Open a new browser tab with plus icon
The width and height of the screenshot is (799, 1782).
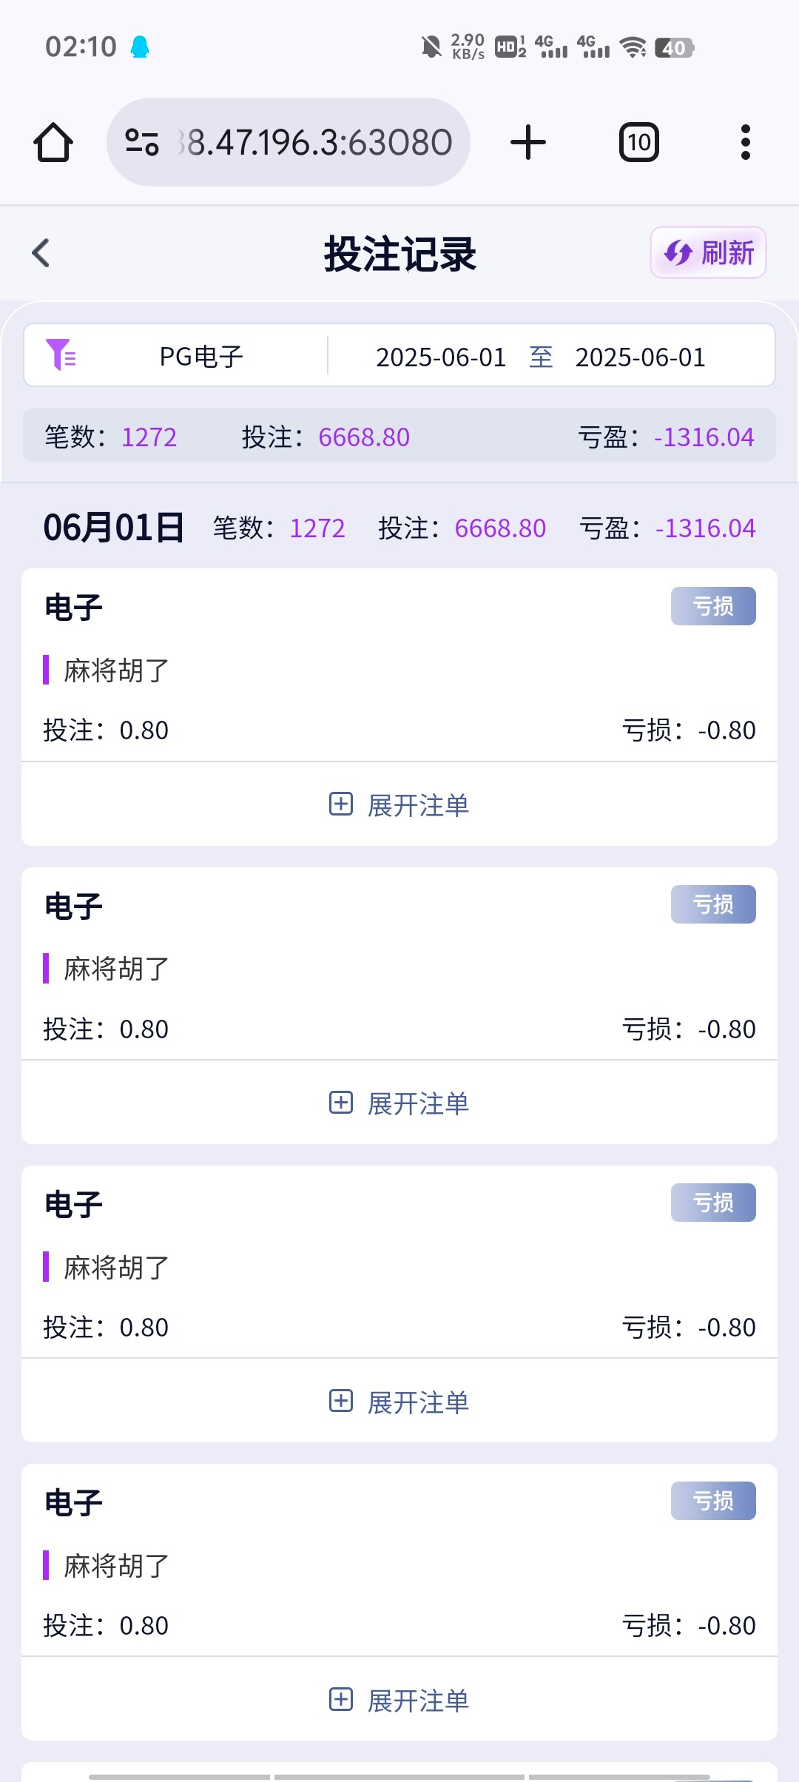coord(528,142)
